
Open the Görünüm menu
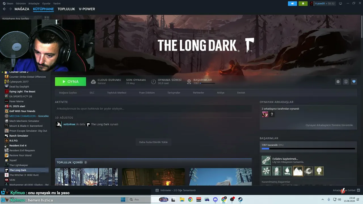[x=21, y=3]
